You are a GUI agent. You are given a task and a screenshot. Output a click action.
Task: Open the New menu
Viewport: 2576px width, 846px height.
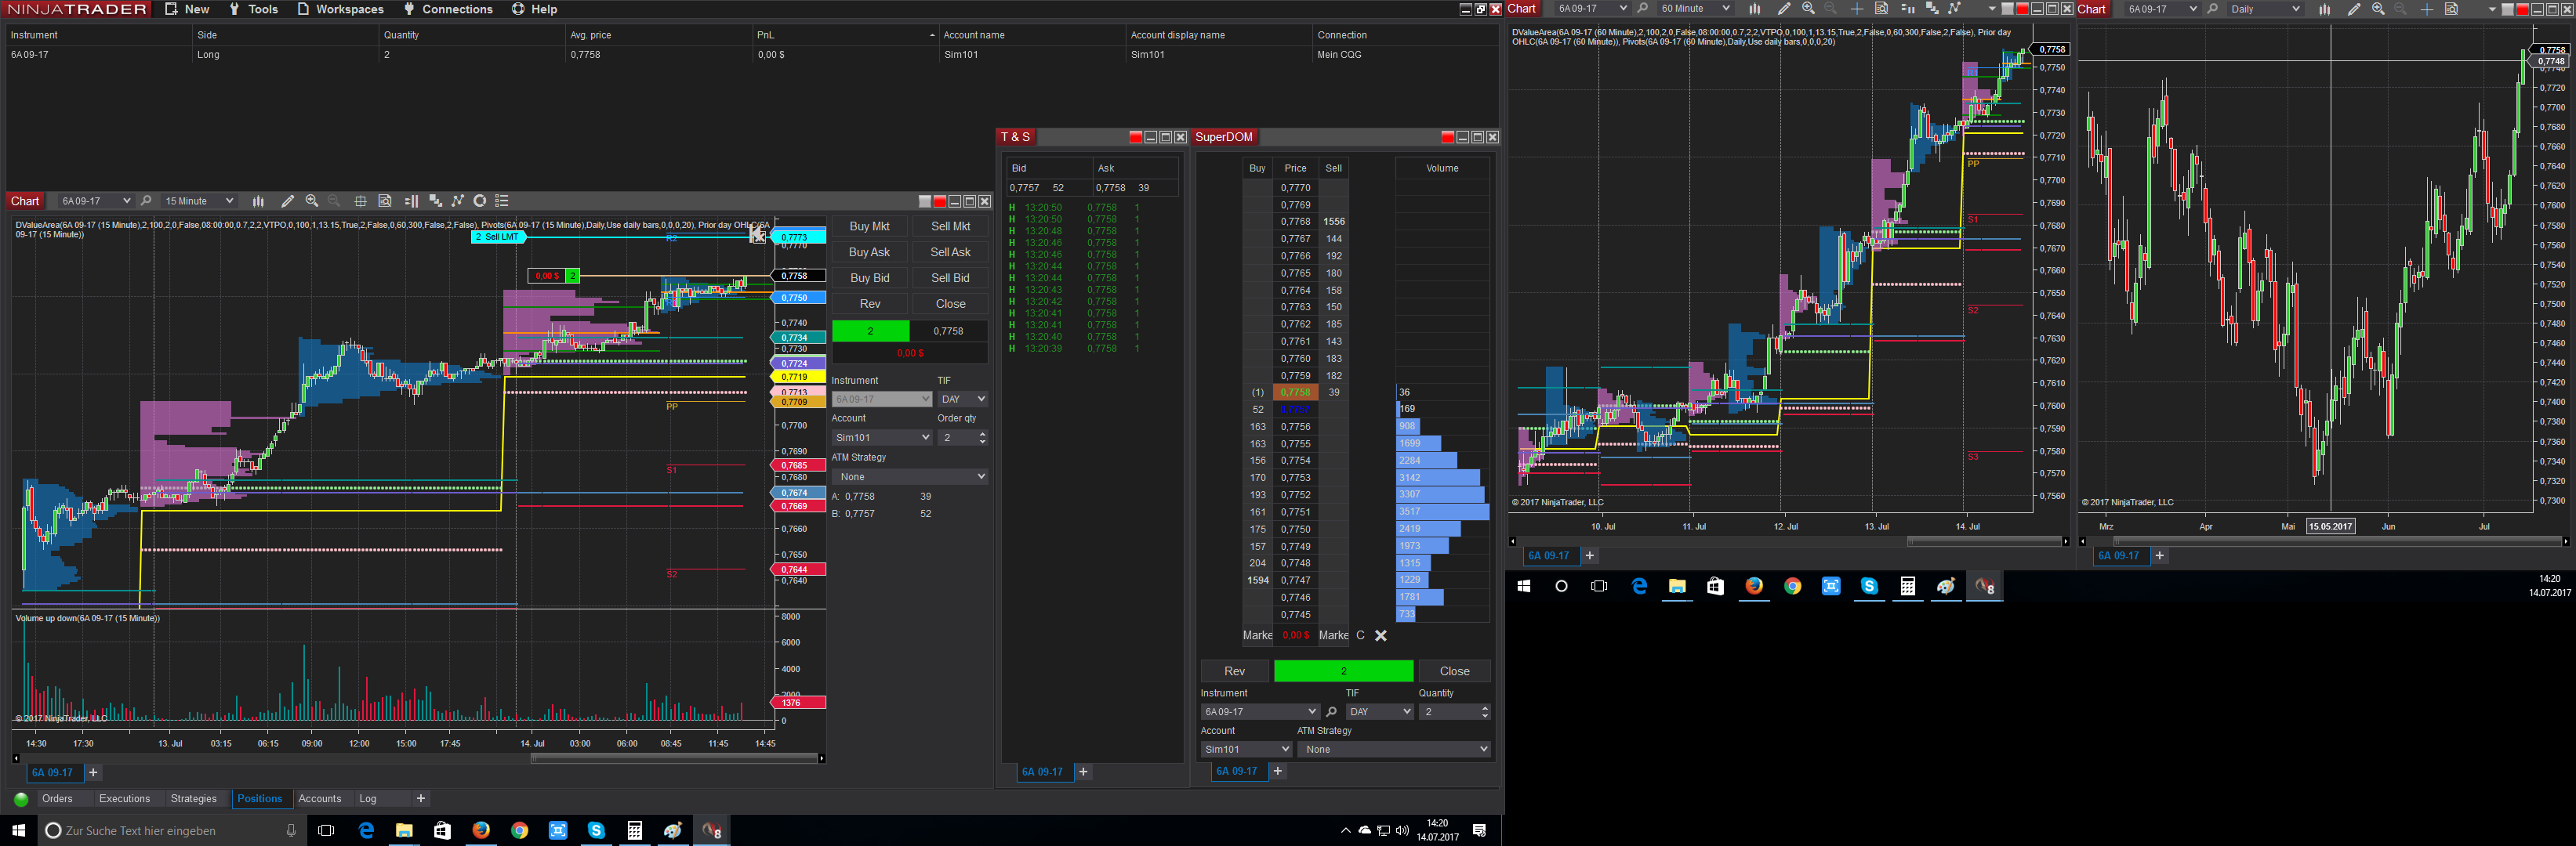187,9
